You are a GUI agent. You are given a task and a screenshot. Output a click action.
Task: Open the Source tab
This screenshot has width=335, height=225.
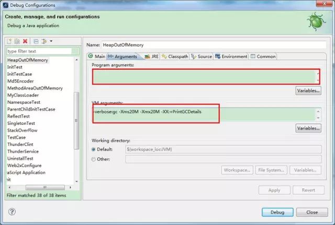click(x=202, y=57)
